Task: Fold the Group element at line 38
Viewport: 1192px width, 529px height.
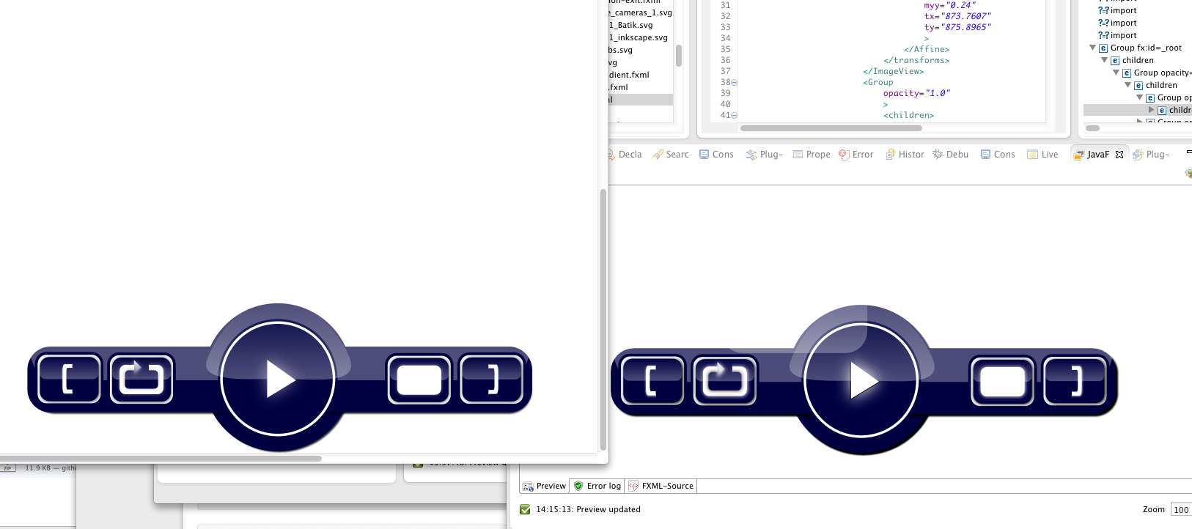Action: (x=735, y=83)
